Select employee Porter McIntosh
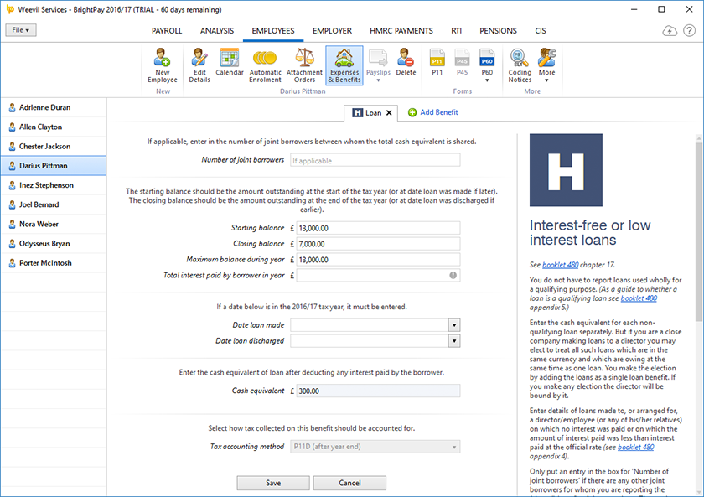 pyautogui.click(x=54, y=263)
